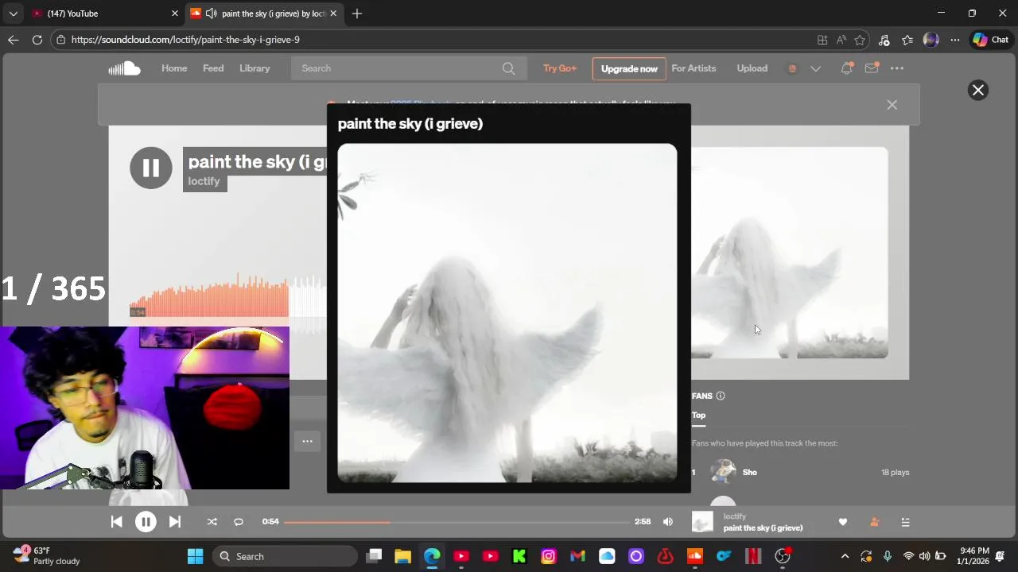The width and height of the screenshot is (1018, 572).
Task: Click the address bar URL
Action: tap(185, 40)
